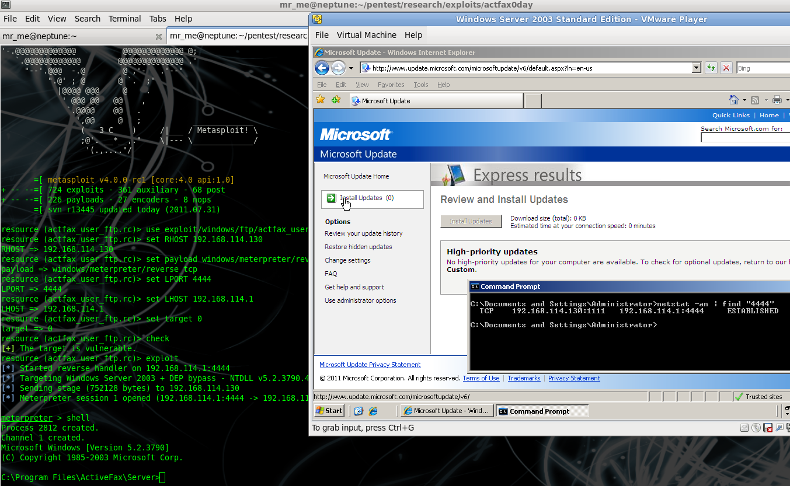Click the terminal shell prompt cursor line

(83, 478)
